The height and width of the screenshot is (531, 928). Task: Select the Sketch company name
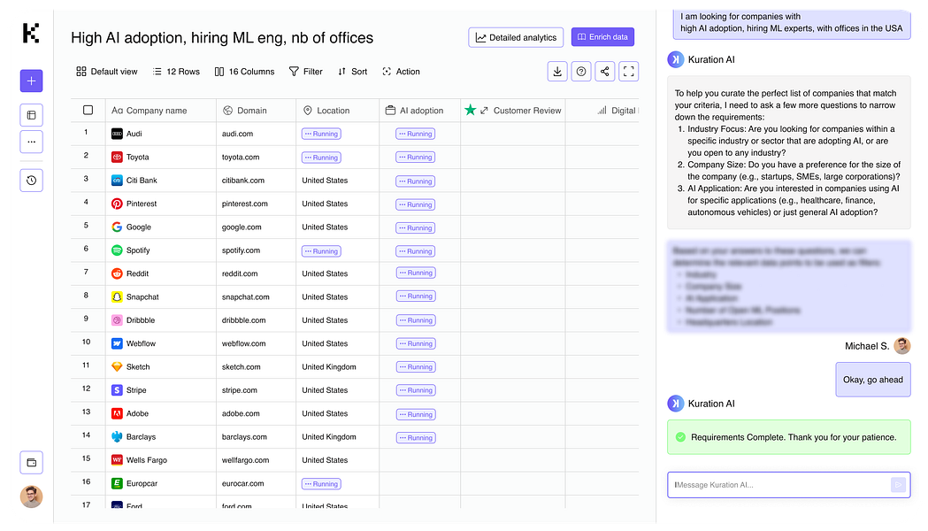click(138, 367)
